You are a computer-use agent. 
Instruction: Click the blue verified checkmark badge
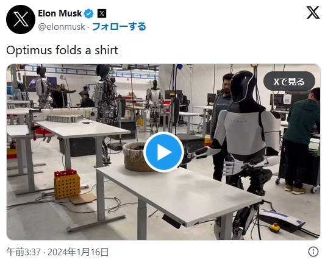click(x=88, y=13)
